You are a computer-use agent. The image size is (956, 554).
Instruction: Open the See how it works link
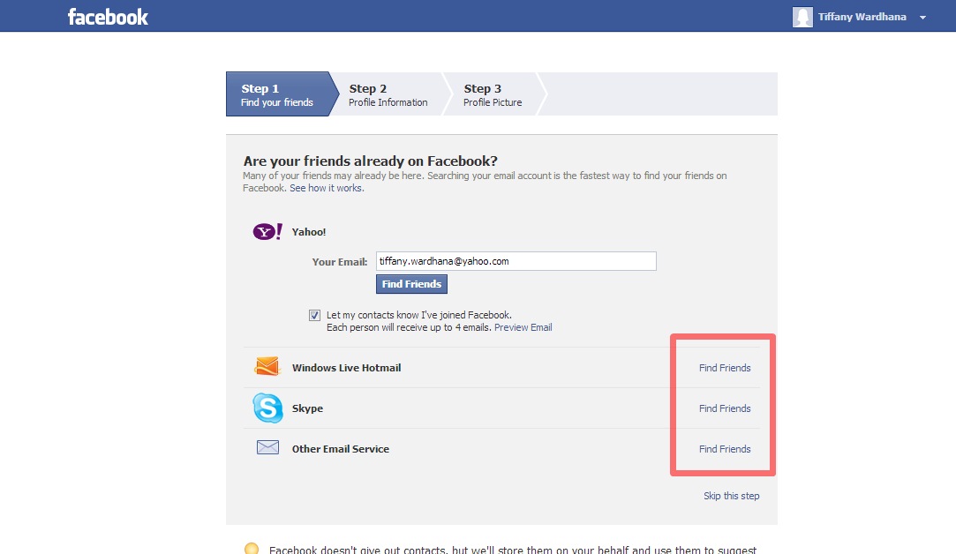pyautogui.click(x=327, y=188)
